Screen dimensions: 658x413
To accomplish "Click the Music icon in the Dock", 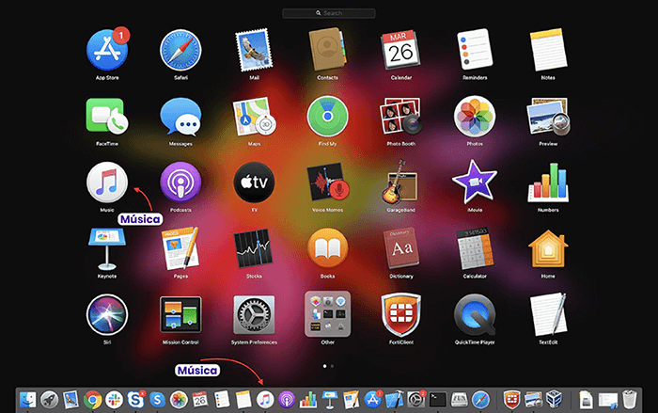I will pyautogui.click(x=265, y=400).
